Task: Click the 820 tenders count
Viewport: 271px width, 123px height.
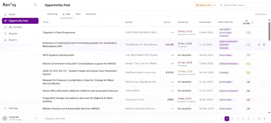Action: (261, 14)
